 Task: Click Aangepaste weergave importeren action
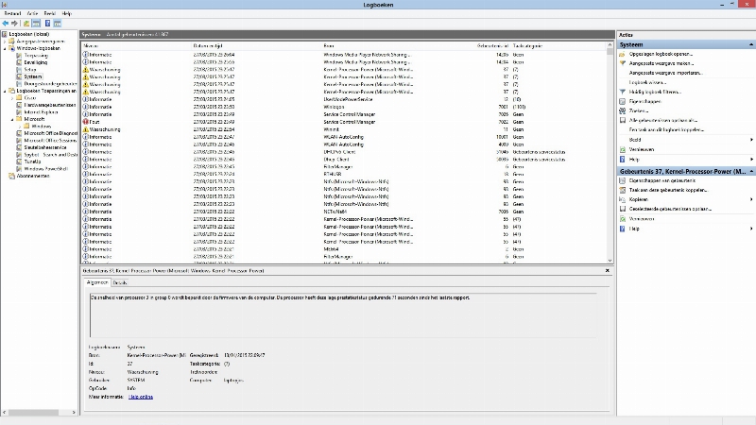click(x=665, y=73)
